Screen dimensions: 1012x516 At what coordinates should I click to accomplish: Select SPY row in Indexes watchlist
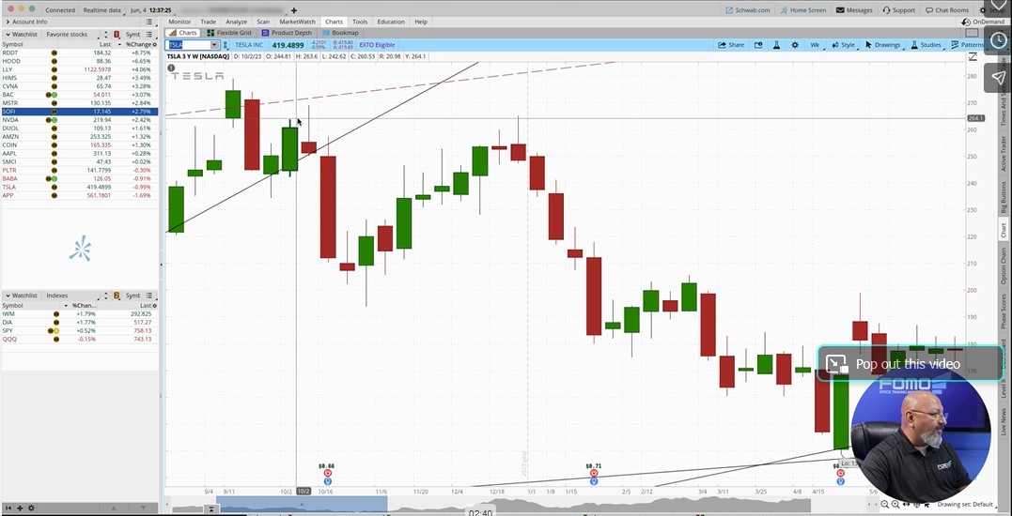[79, 330]
